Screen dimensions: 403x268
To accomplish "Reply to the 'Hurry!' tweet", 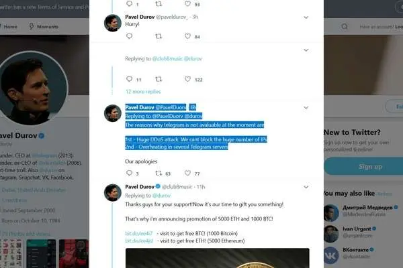I will click(129, 36).
